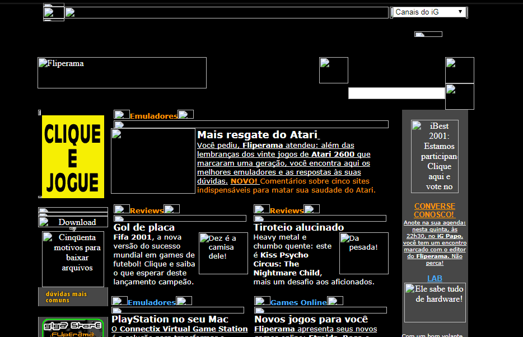Click icon right of Tiroteio Reviews heading
The image size is (523, 337).
pos(312,209)
